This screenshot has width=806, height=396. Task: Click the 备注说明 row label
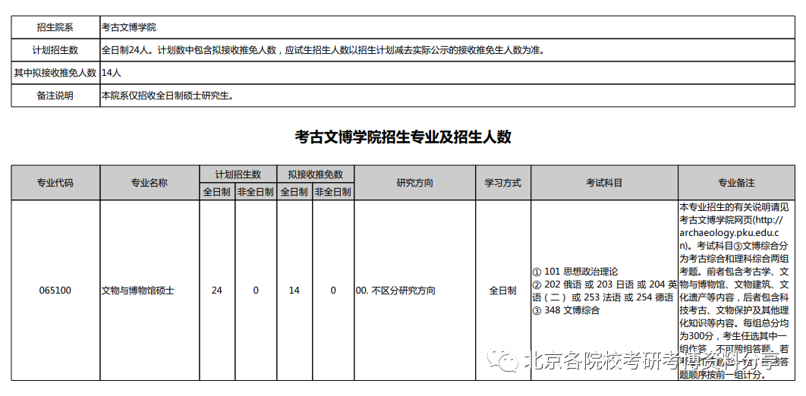tap(55, 96)
